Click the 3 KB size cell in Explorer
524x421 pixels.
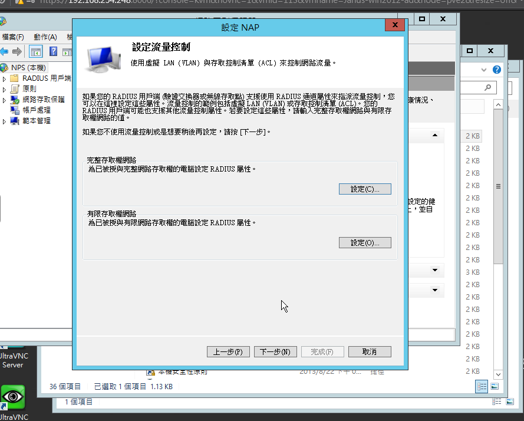coord(473,272)
